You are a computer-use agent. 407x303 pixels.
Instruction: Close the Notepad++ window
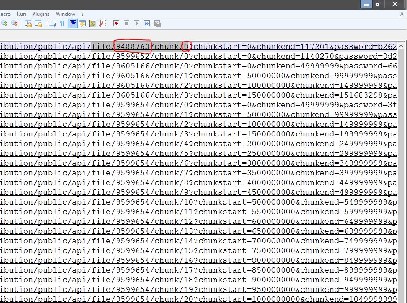395,4
